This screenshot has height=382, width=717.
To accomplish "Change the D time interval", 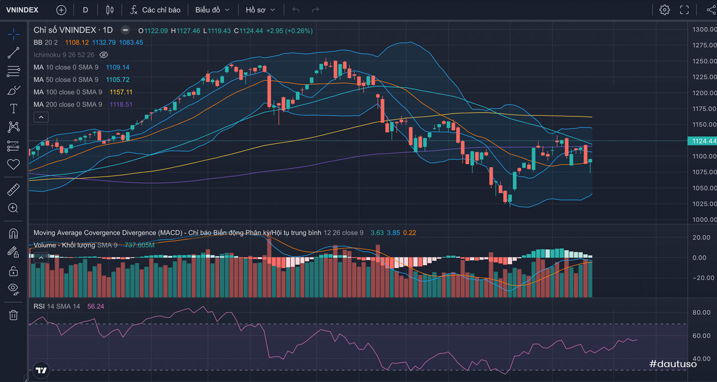I will (x=85, y=10).
